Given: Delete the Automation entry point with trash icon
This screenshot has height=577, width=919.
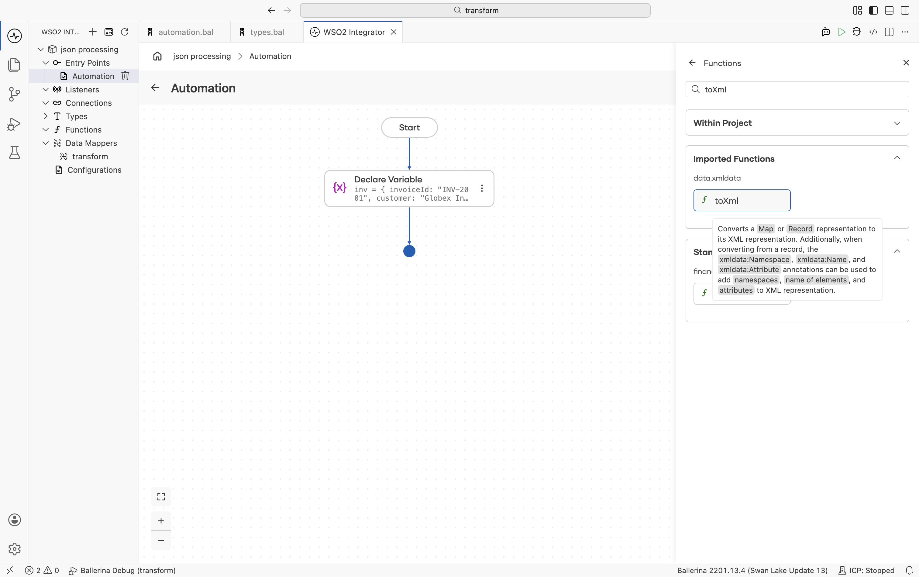Looking at the screenshot, I should (125, 76).
